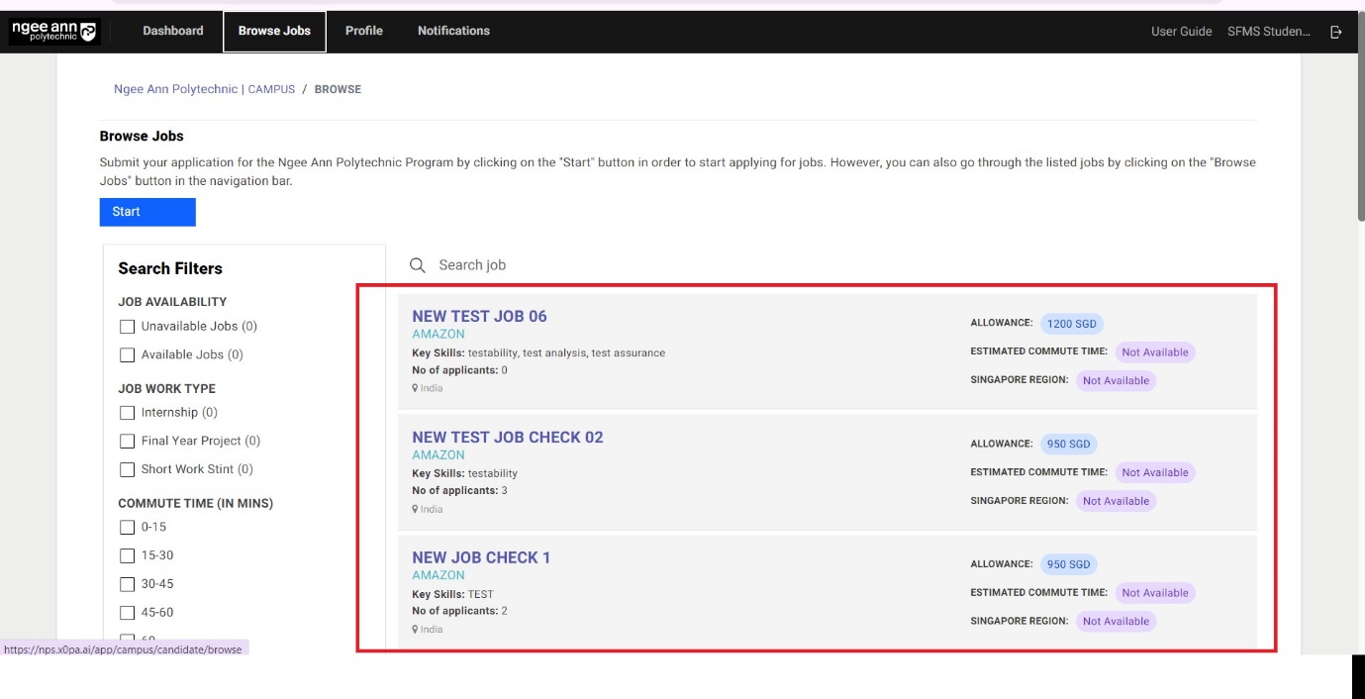View the Notifications page
Screen dimensions: 1365x699
(x=451, y=31)
